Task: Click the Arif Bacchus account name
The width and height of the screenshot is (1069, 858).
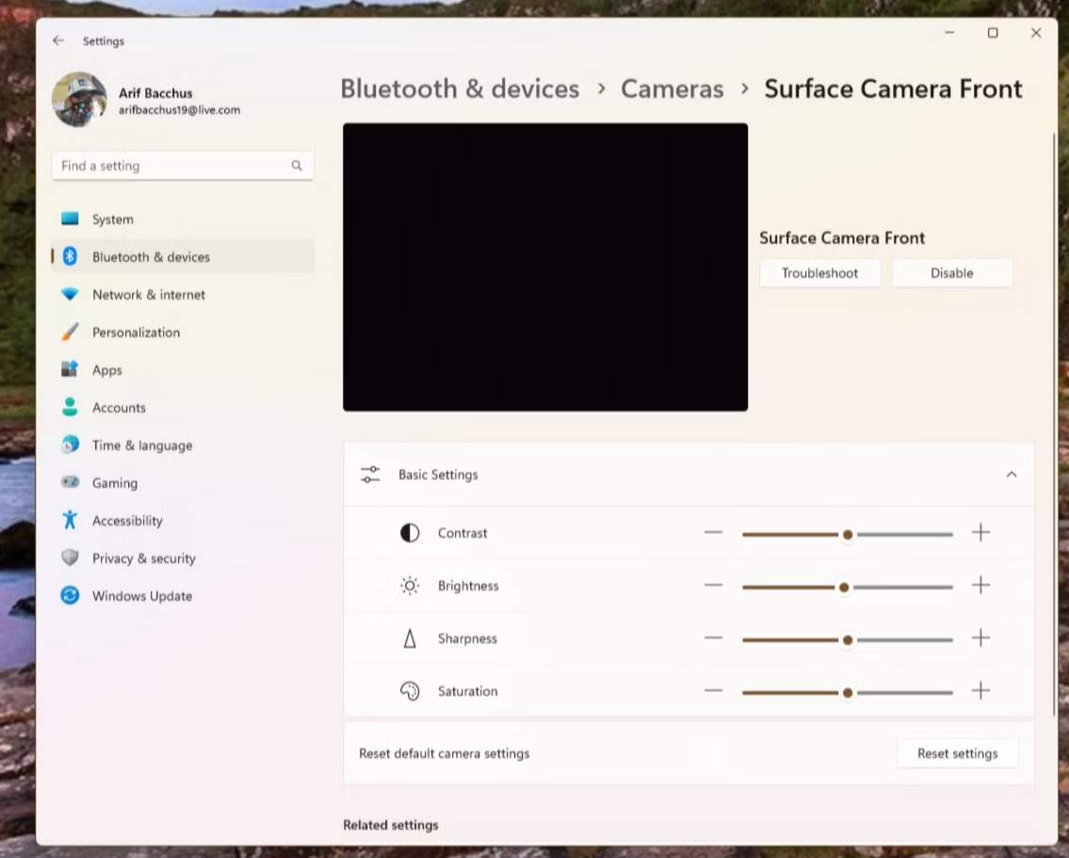Action: click(155, 93)
